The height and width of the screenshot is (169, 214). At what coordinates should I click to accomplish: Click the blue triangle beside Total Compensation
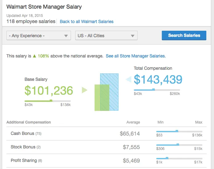coord(129,80)
